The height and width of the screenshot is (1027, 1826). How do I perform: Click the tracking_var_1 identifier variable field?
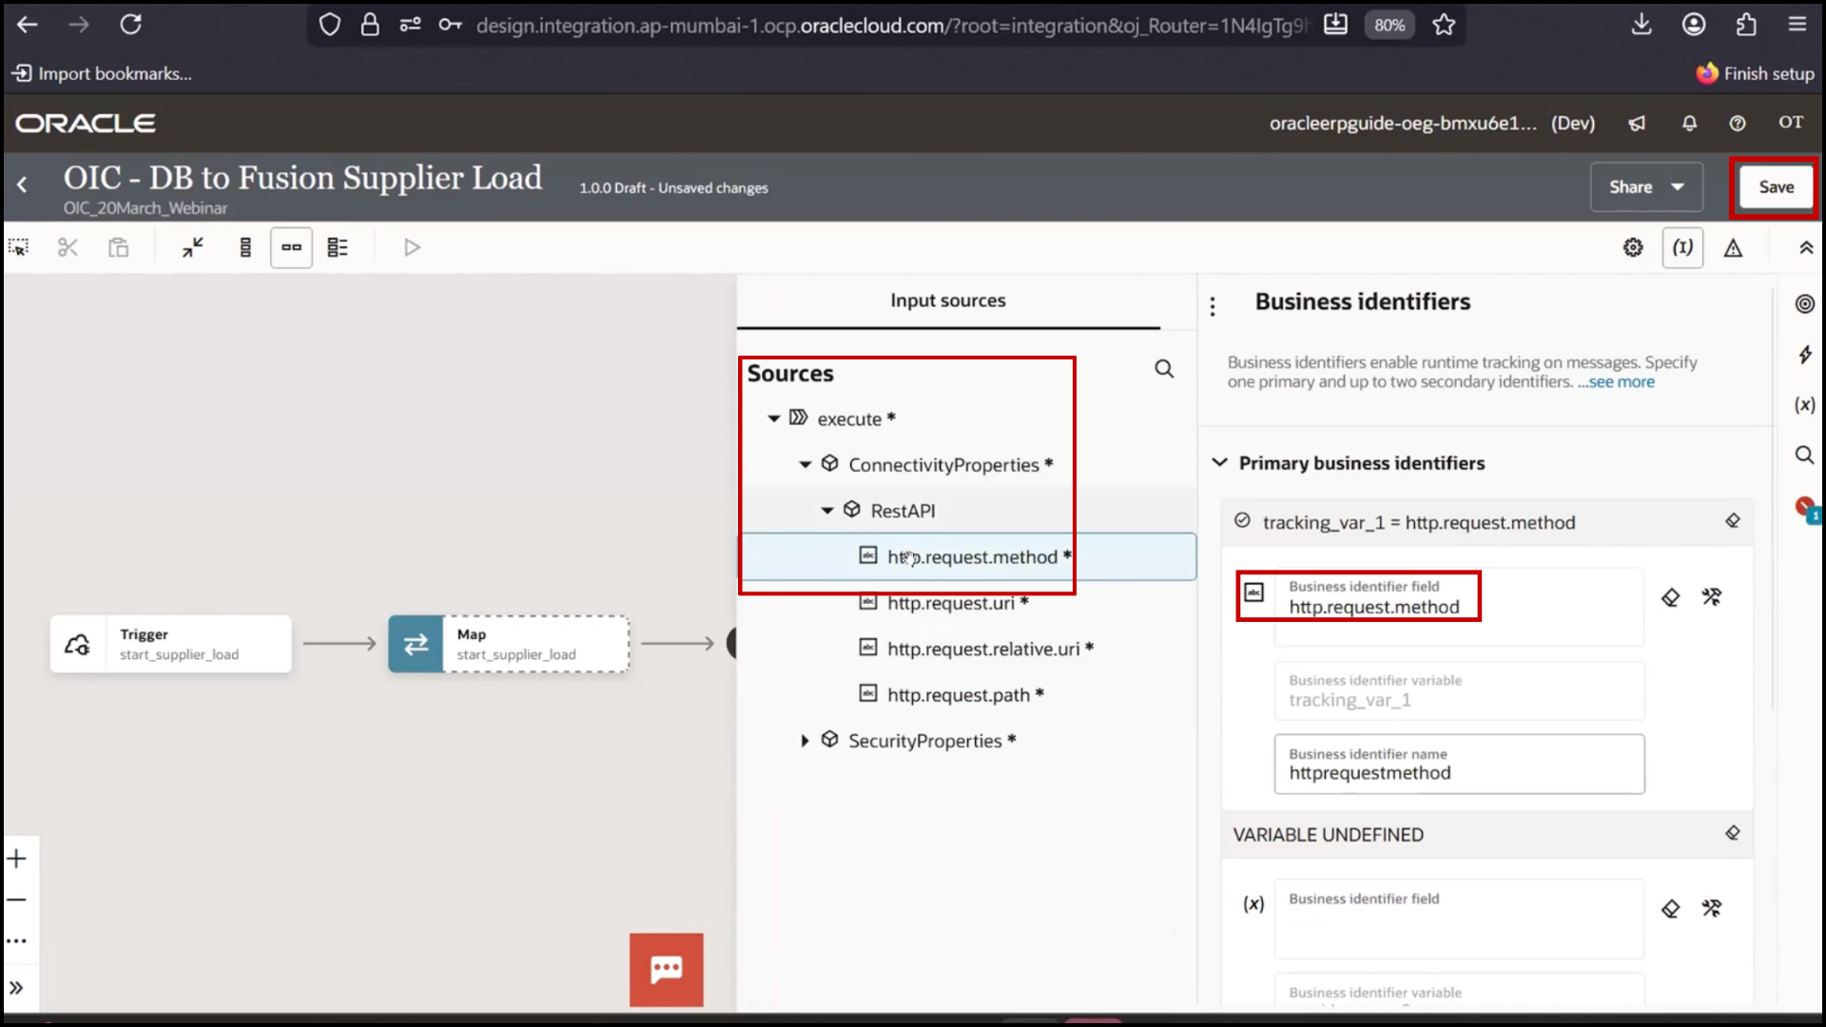1459,690
